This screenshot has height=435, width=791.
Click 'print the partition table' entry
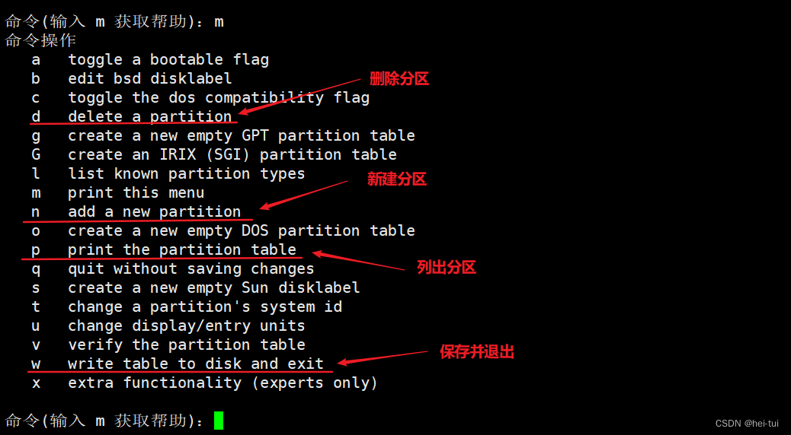point(164,249)
